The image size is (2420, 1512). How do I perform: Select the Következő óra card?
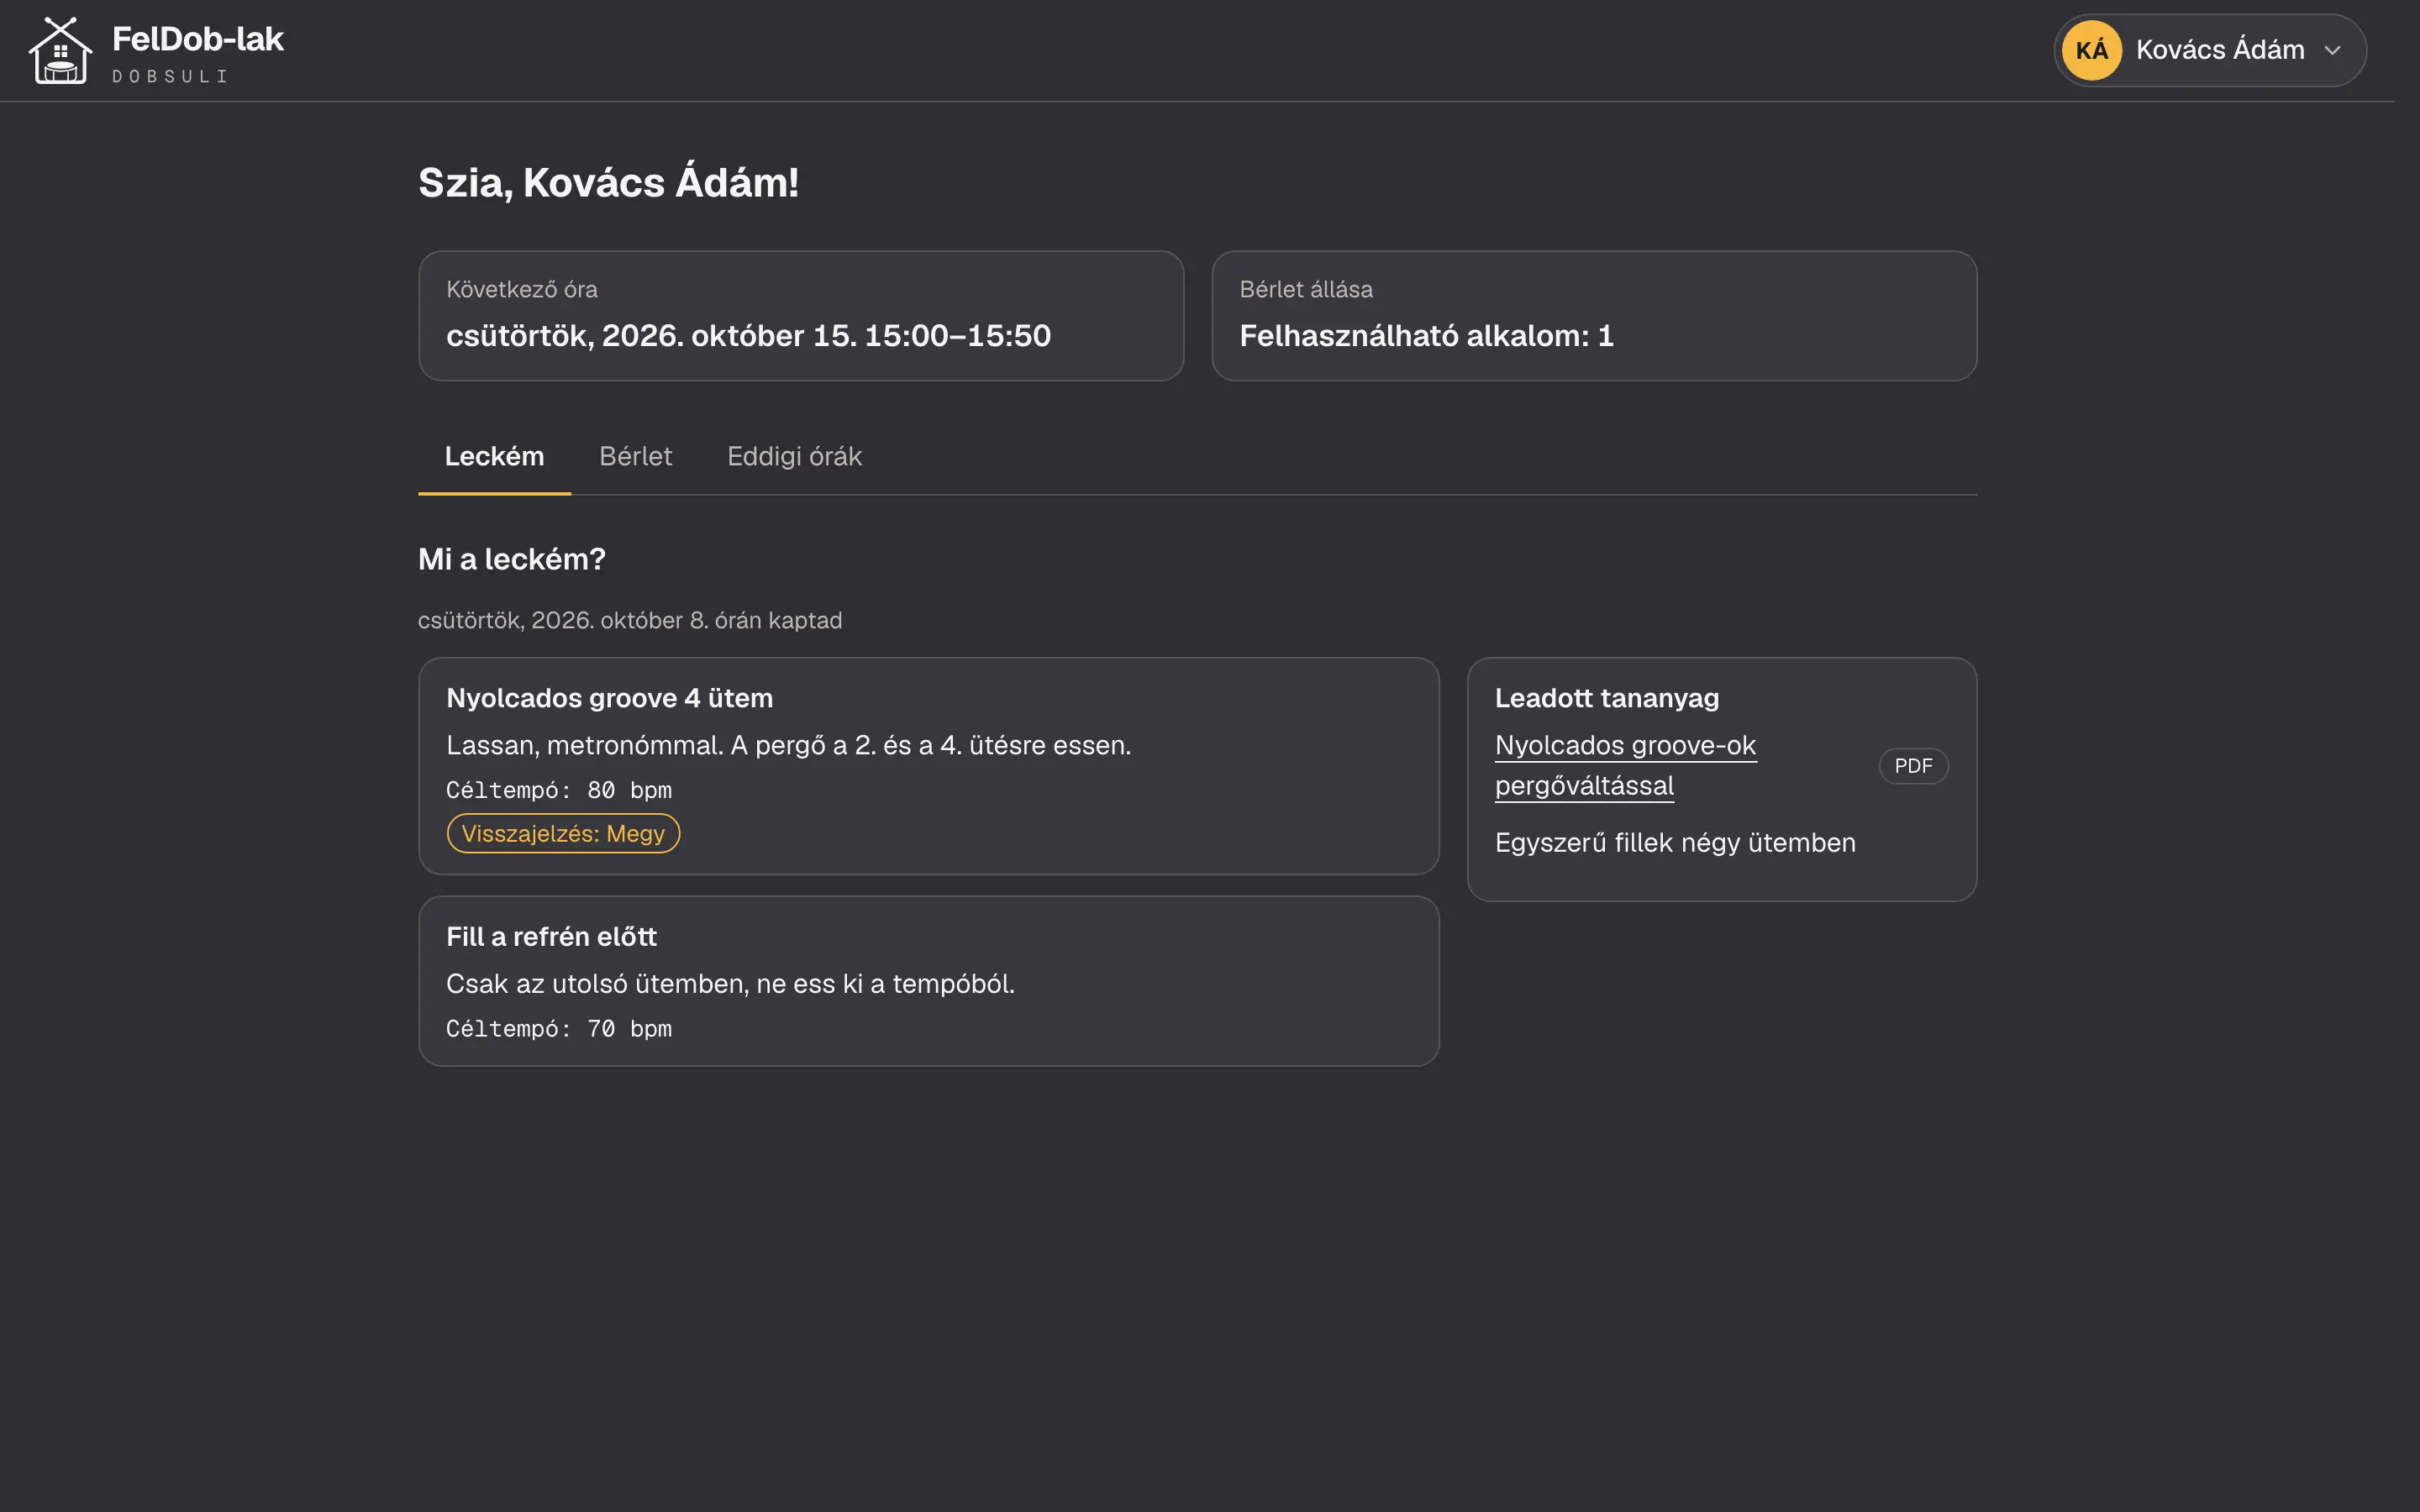coord(801,315)
